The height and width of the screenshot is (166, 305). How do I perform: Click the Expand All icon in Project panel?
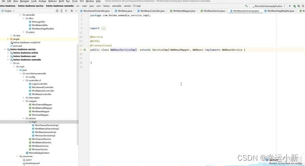pos(61,11)
